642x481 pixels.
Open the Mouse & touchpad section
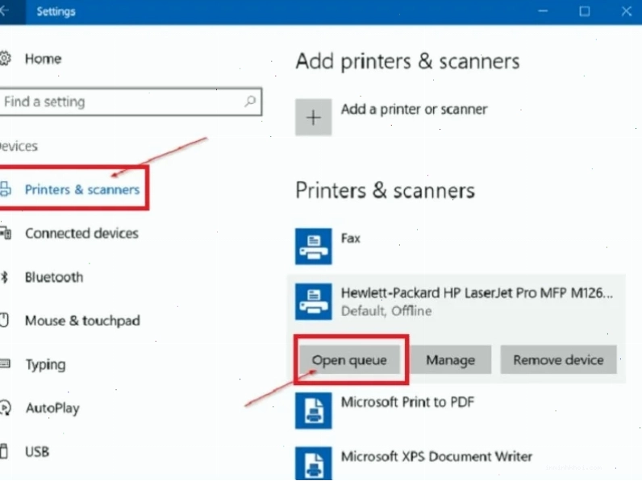[x=83, y=321]
